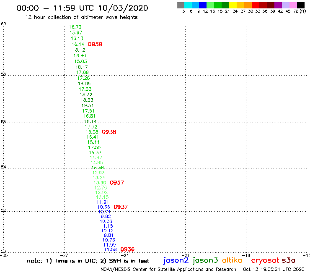Click the 16.41 wave height
The width and height of the screenshot is (310, 273).
(93, 137)
